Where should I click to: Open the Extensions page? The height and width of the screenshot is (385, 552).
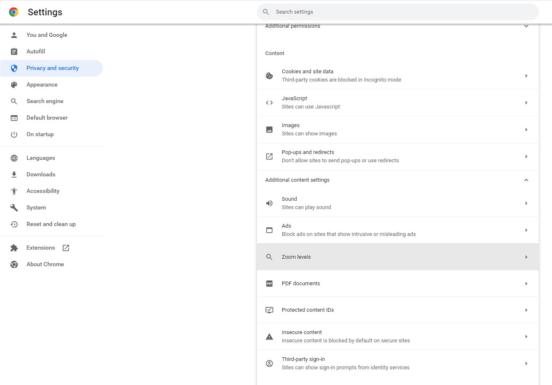click(x=41, y=248)
